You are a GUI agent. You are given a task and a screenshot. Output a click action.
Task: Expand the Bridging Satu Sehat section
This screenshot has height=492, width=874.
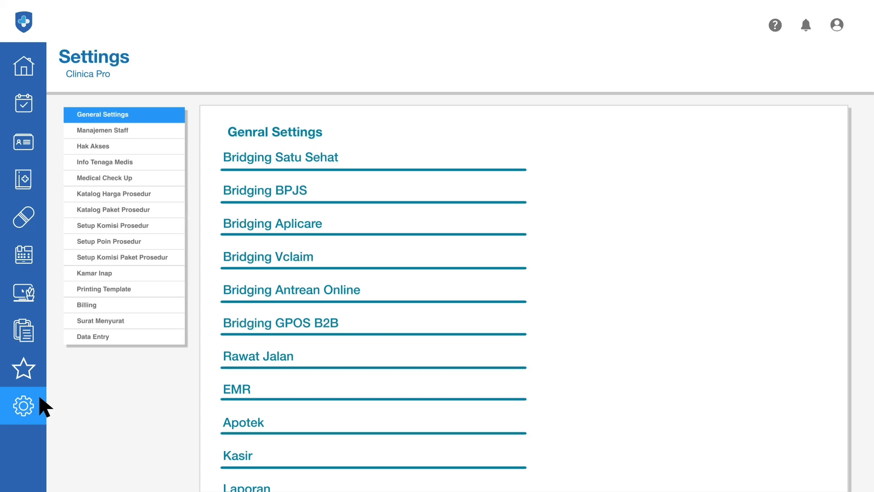(280, 158)
